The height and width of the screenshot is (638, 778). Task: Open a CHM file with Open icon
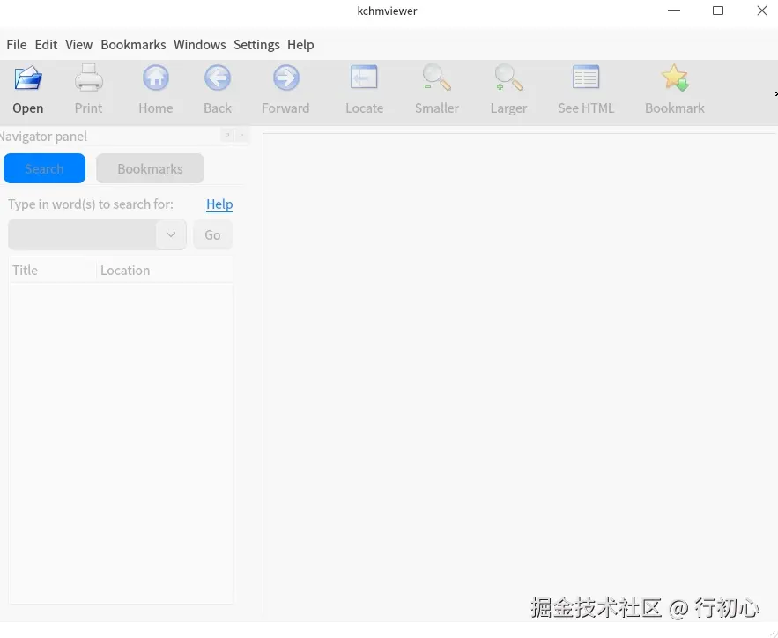tap(28, 78)
